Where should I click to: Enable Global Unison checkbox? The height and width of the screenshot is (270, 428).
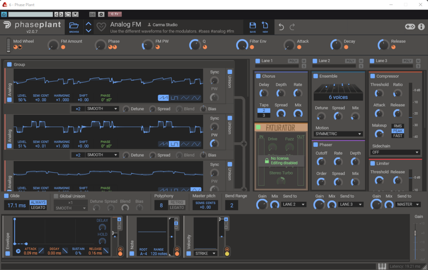point(56,196)
